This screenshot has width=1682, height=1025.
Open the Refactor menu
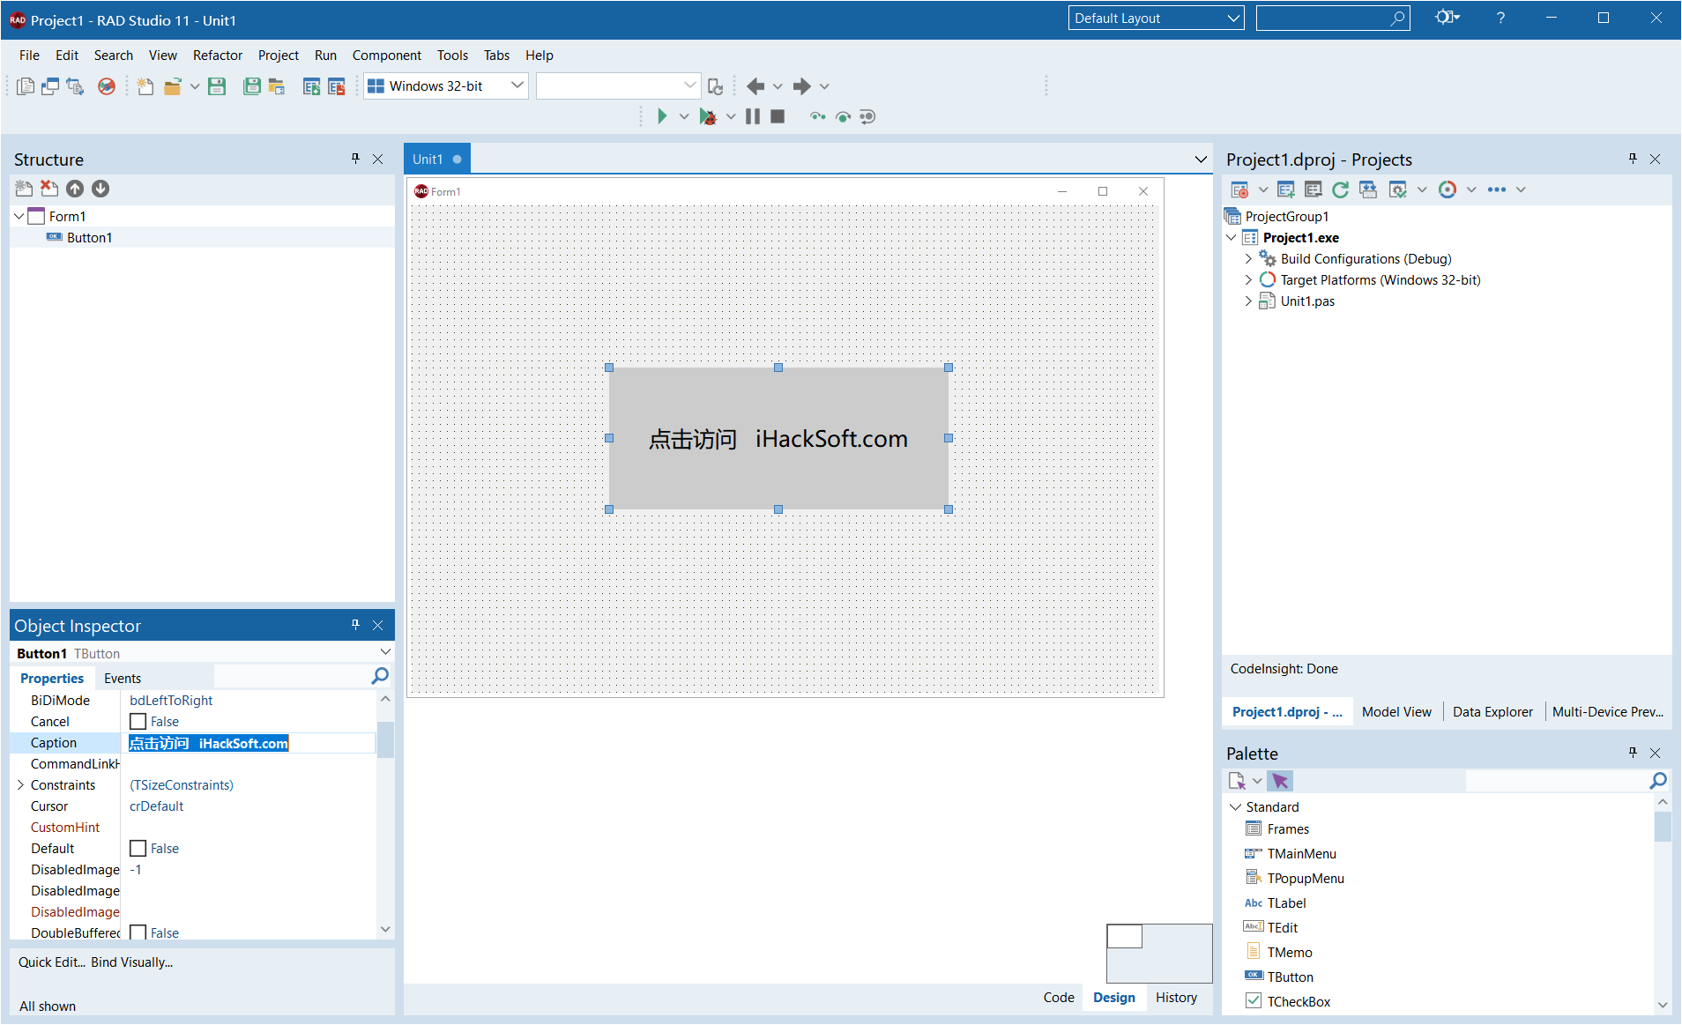pyautogui.click(x=218, y=55)
